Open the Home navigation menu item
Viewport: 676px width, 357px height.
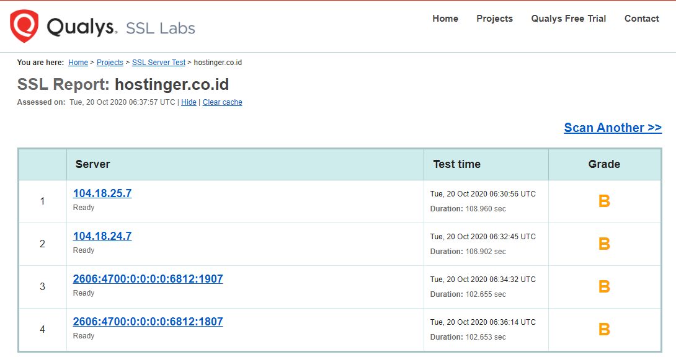445,19
